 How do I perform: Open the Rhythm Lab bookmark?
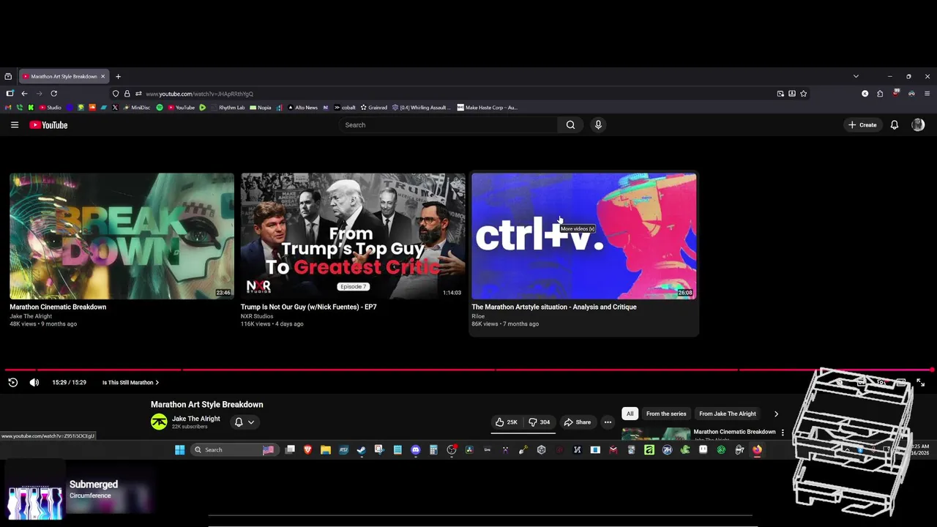click(x=228, y=108)
